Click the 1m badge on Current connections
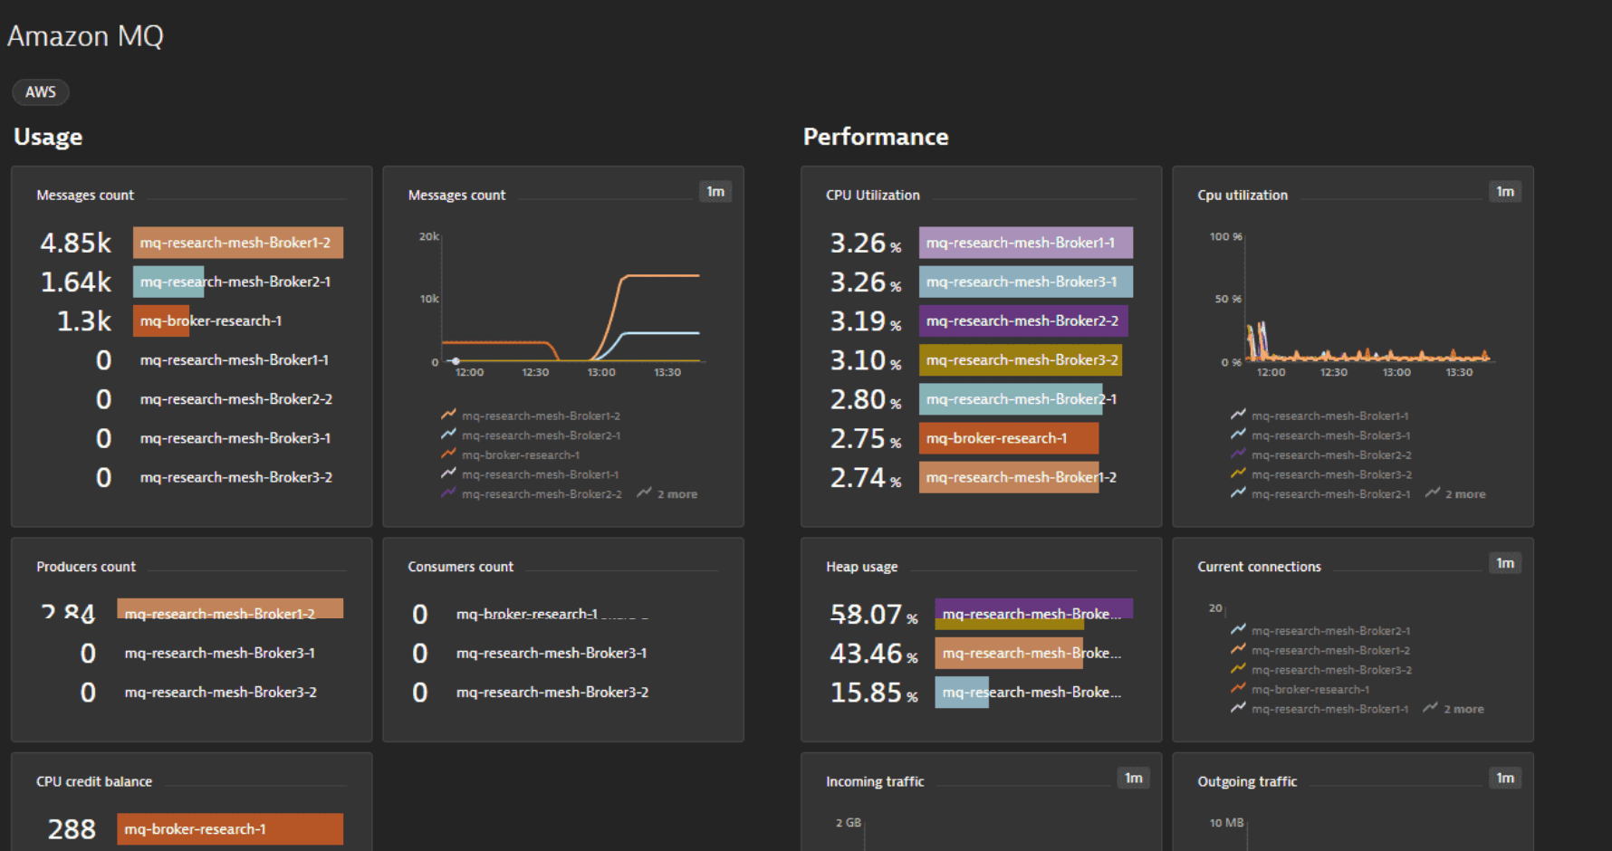The image size is (1612, 851). [x=1505, y=564]
